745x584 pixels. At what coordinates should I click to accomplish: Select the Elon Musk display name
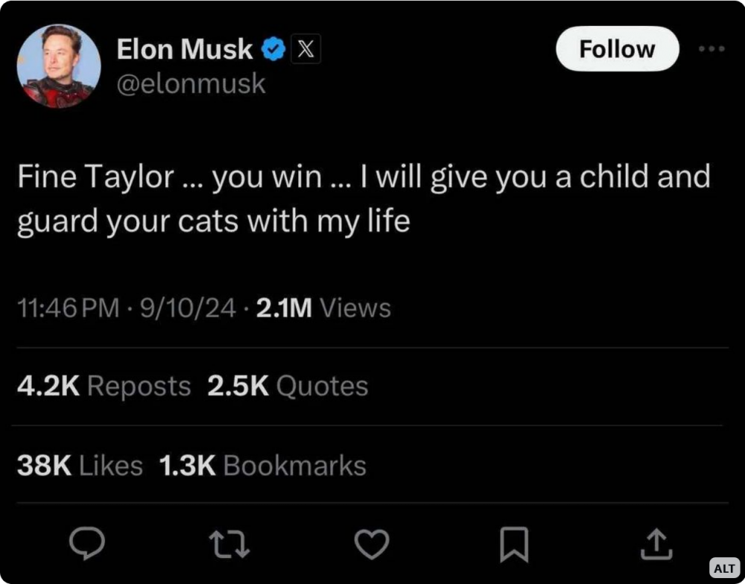pyautogui.click(x=185, y=48)
